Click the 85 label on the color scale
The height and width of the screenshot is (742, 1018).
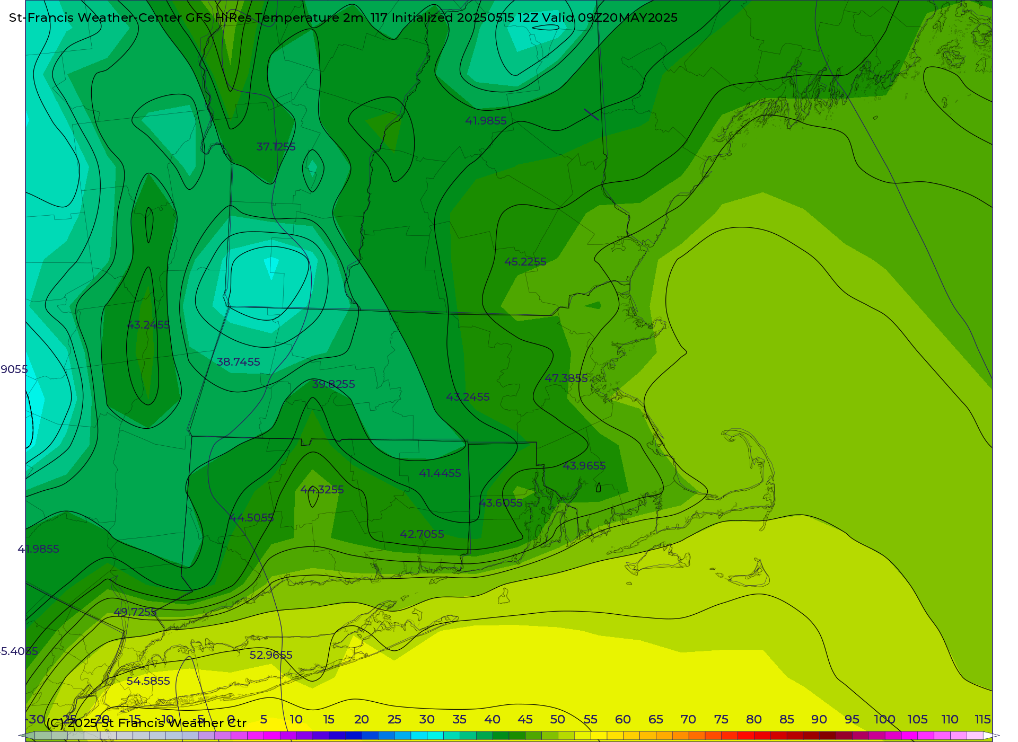click(x=787, y=719)
